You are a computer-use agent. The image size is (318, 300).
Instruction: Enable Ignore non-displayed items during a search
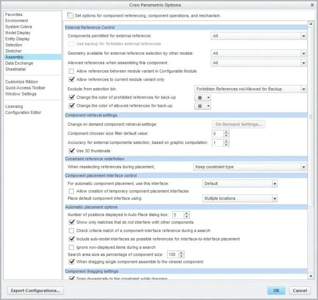point(71,247)
